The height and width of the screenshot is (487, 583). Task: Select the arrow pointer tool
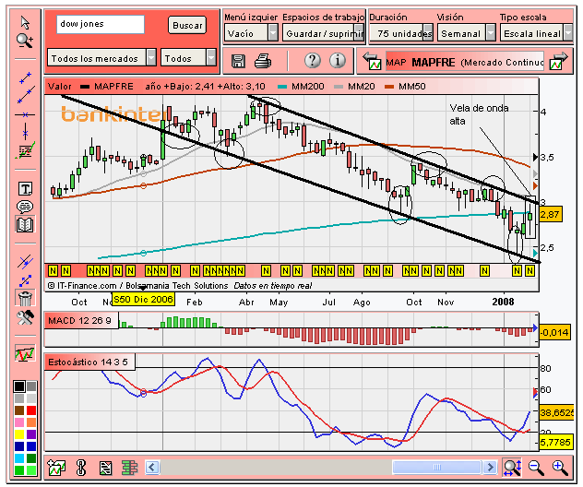(x=25, y=23)
